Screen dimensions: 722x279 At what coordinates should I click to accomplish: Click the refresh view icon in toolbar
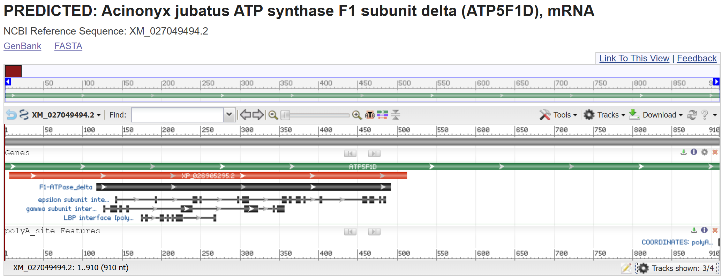692,115
